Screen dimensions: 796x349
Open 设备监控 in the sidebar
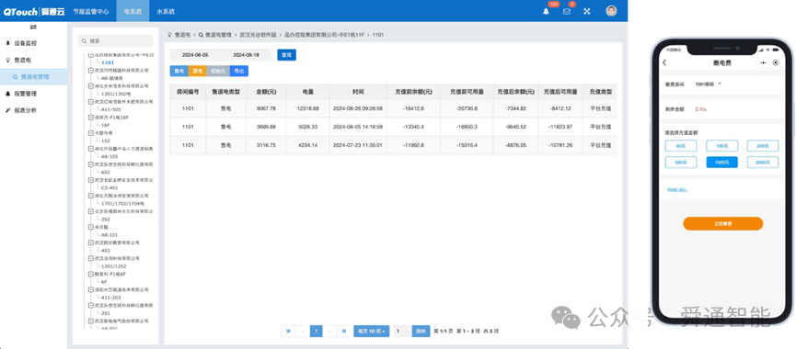(x=26, y=43)
